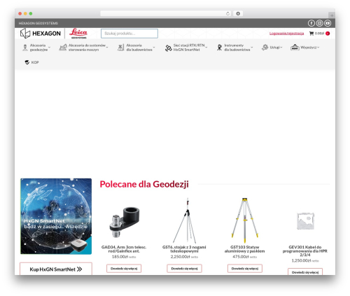Open the GAD34, Arm 3cm telesc. product title
Viewport: 350px width, 296px height.
[x=124, y=249]
